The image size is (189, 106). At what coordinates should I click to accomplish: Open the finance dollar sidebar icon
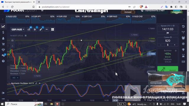[3, 32]
